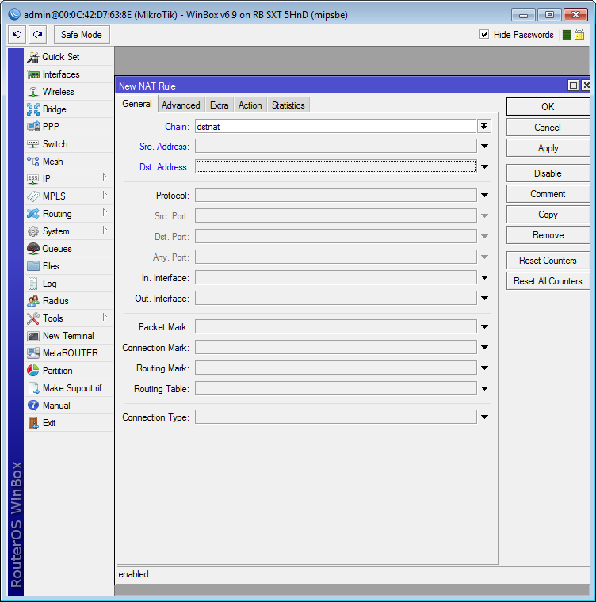Open the Mesh icon
This screenshot has width=596, height=602.
(33, 162)
